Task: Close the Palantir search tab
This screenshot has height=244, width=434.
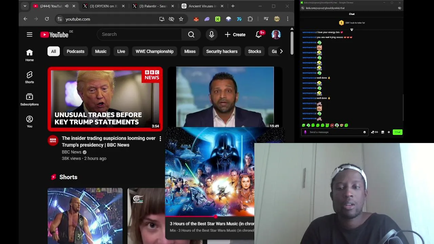Action: pos(173,6)
